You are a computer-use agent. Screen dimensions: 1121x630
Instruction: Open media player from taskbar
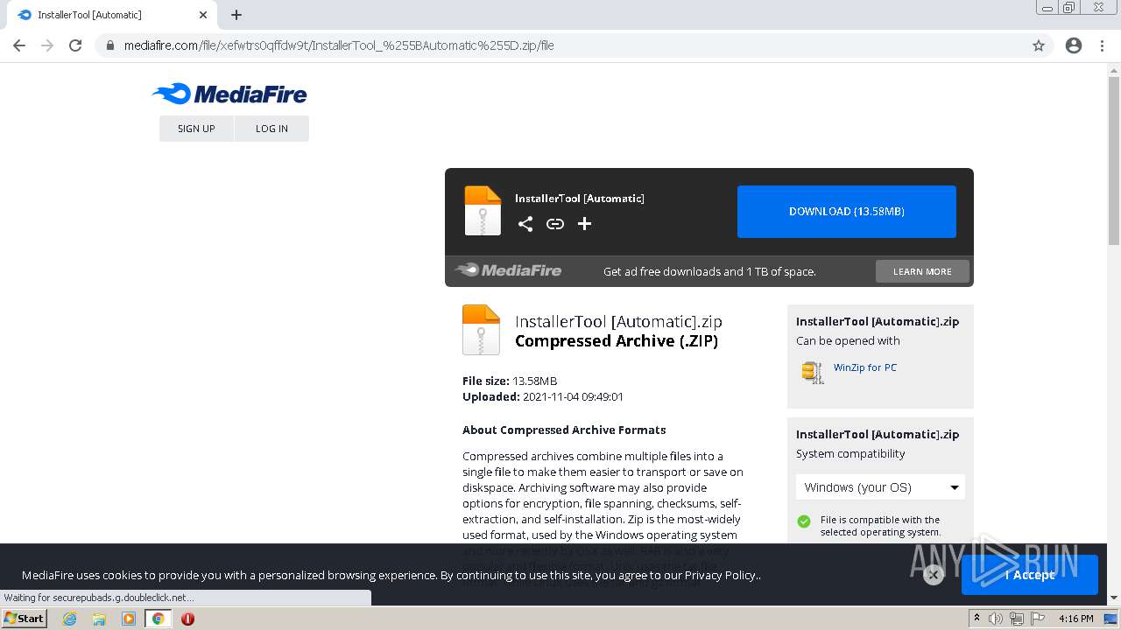129,619
